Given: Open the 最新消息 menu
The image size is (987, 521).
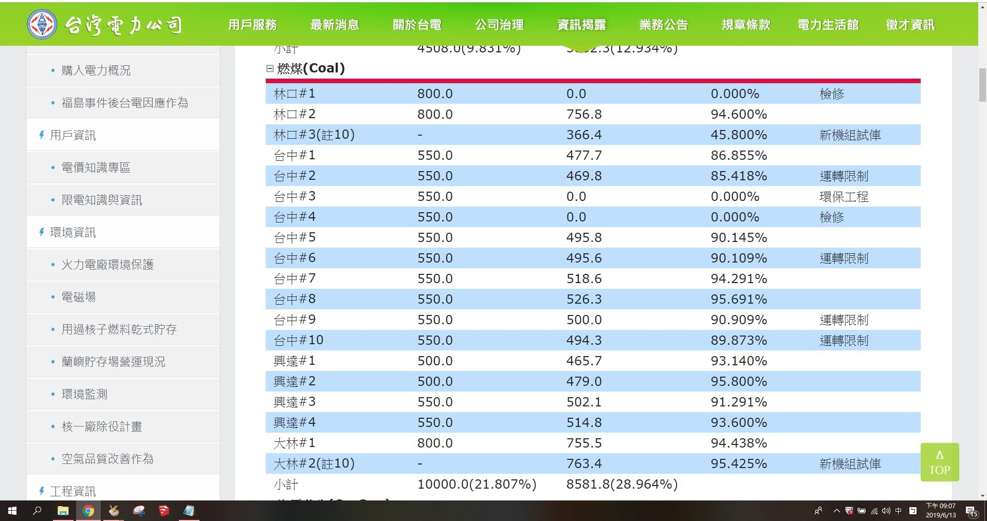Looking at the screenshot, I should (335, 25).
